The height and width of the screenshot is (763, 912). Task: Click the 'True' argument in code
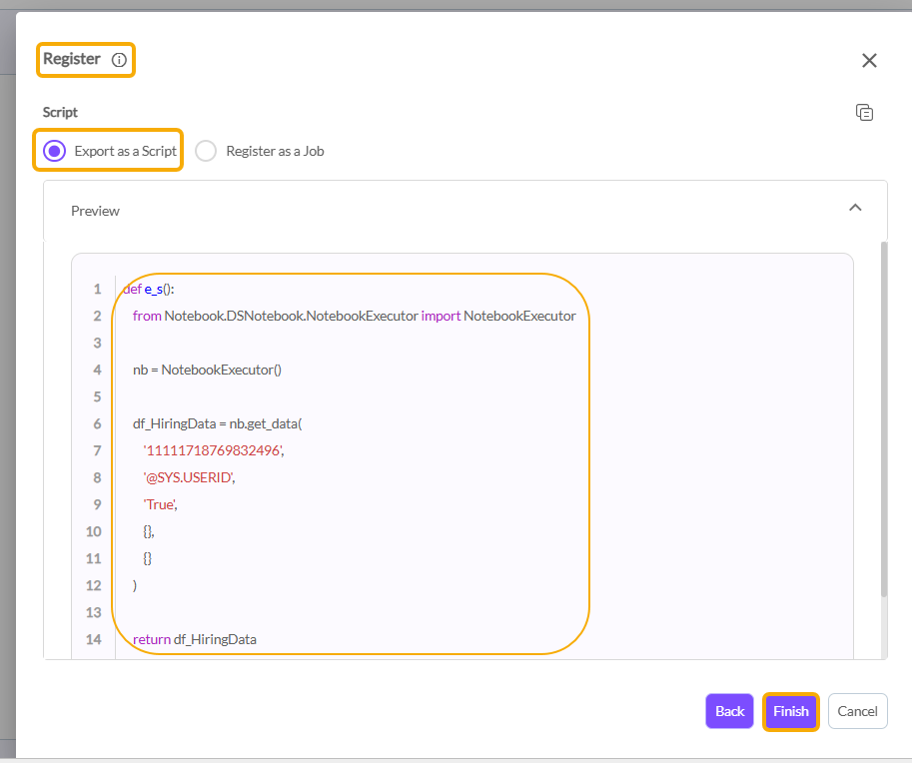tap(160, 504)
